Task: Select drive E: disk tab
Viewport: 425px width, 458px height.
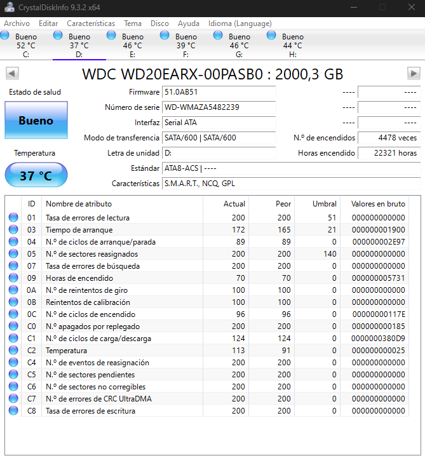Action: [133, 44]
